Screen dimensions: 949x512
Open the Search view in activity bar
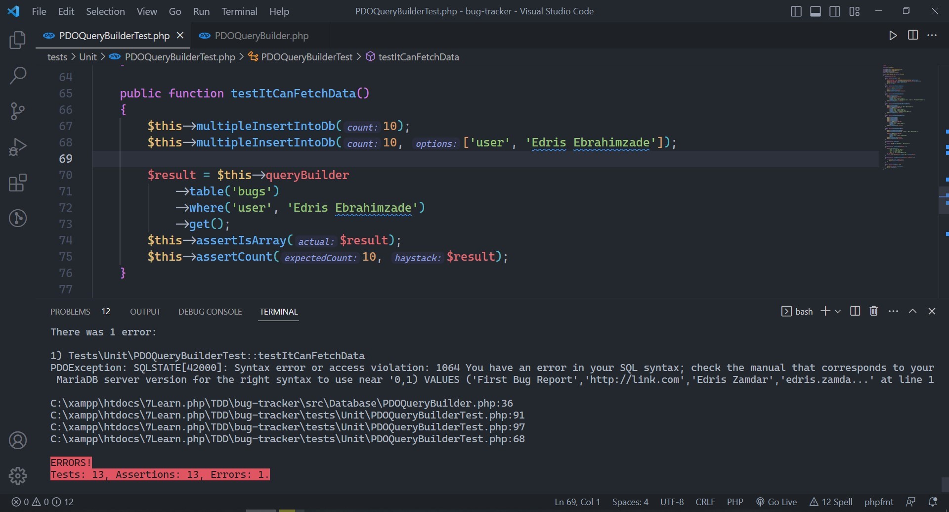click(x=18, y=76)
